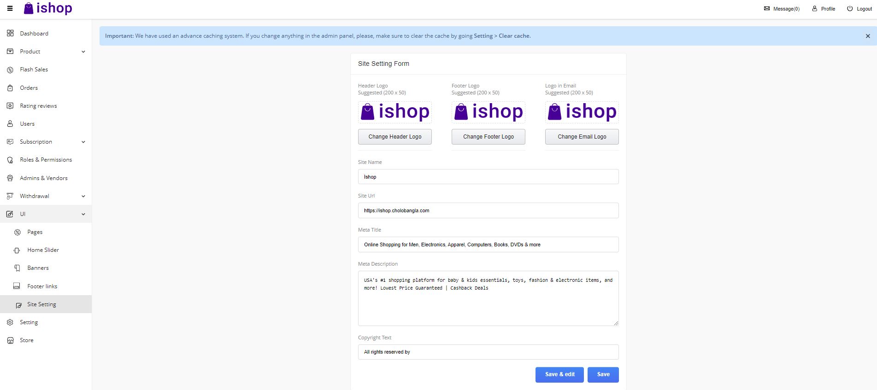Dismiss the caching notice banner
The height and width of the screenshot is (390, 877).
pos(868,36)
